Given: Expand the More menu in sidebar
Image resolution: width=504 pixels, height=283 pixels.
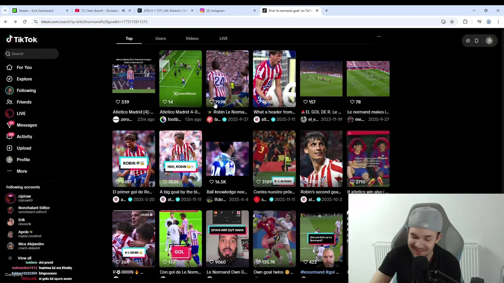Looking at the screenshot, I should pyautogui.click(x=22, y=171).
